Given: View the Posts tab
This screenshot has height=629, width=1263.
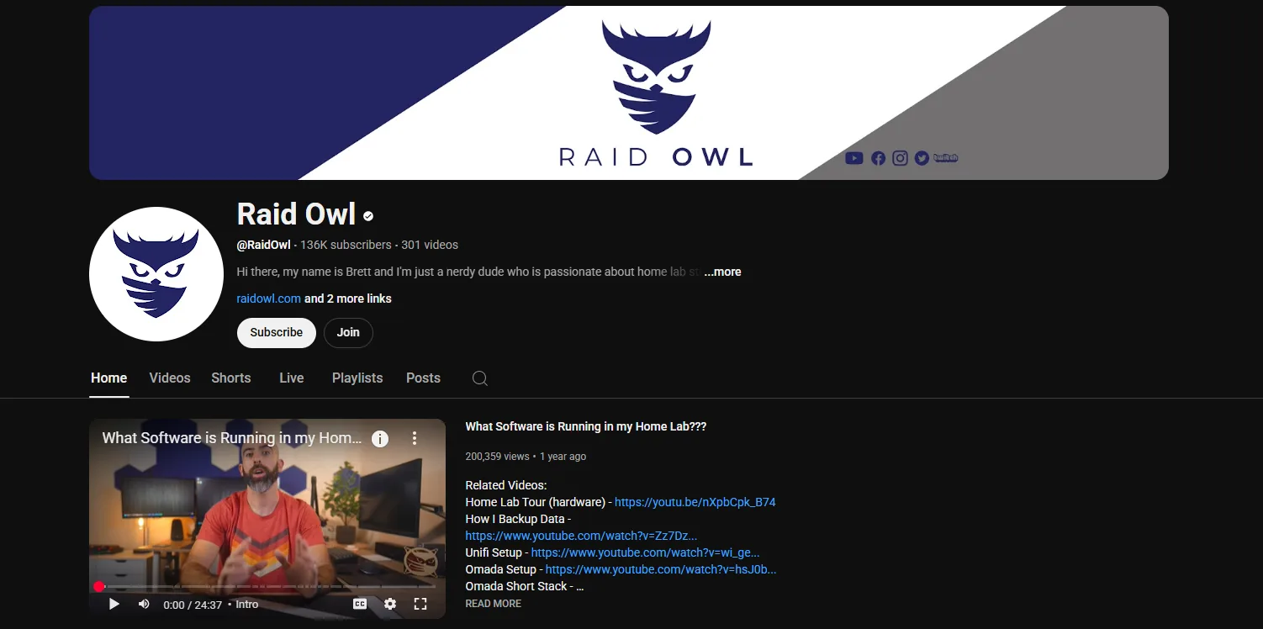Looking at the screenshot, I should pos(423,378).
